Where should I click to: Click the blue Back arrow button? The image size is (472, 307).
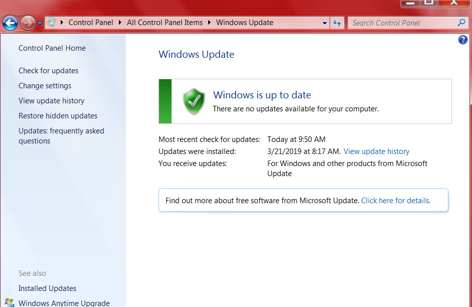click(10, 23)
